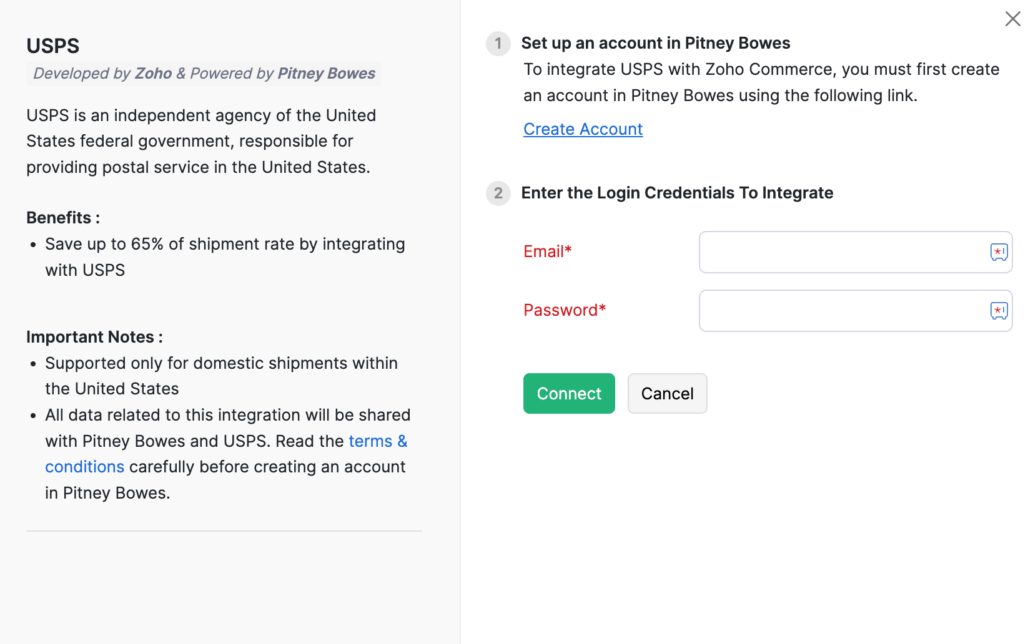Click the Developed by Zoho byline
The width and height of the screenshot is (1033, 644).
tap(102, 74)
